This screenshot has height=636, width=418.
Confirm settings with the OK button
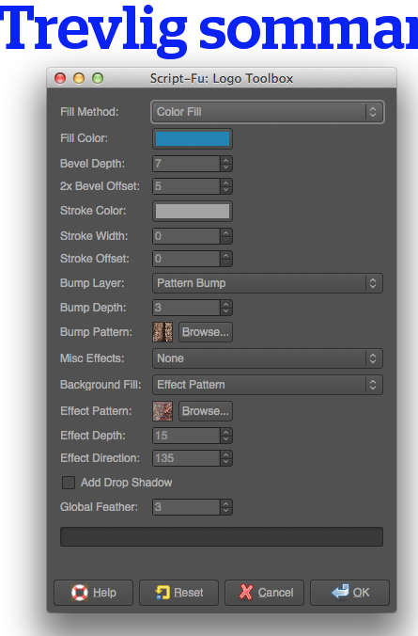click(x=350, y=593)
